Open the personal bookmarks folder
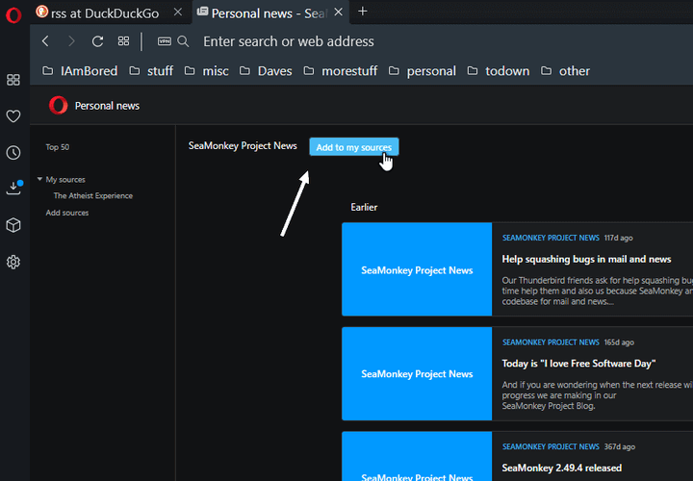Viewport: 693px width, 481px height. (423, 71)
